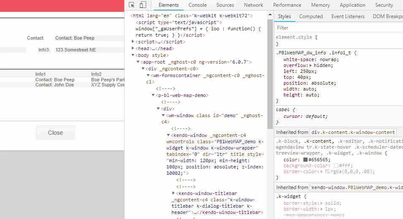Open the Memory tab

[x=321, y=5]
